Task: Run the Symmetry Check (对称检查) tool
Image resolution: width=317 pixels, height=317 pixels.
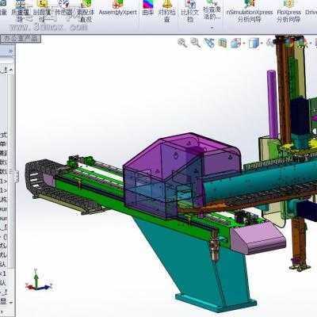Action: click(167, 10)
